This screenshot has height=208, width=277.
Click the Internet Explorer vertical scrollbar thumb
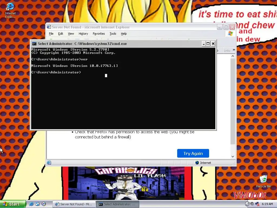(233, 101)
